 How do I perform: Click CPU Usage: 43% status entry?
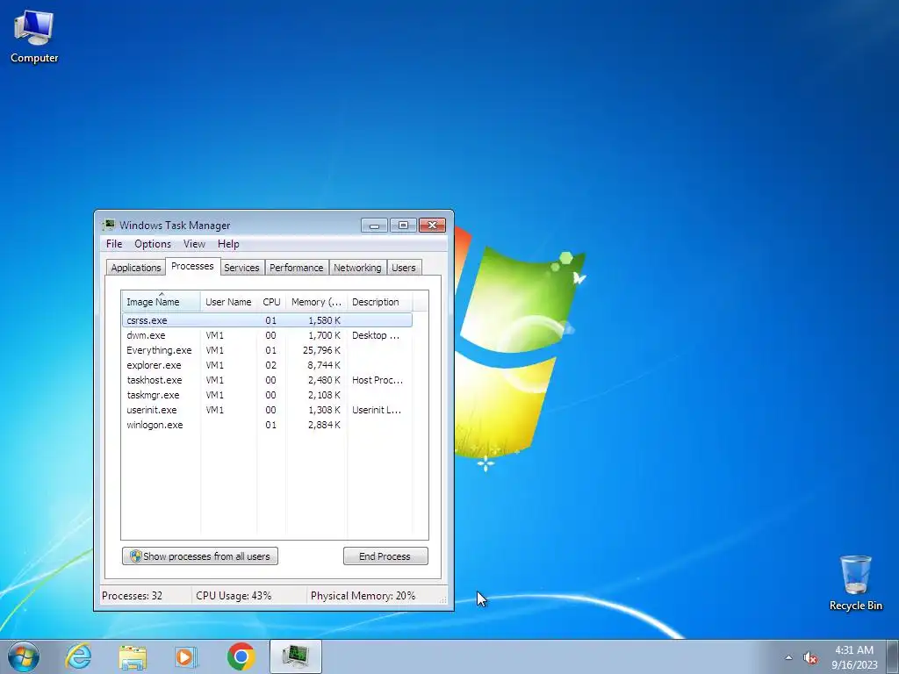tap(234, 596)
